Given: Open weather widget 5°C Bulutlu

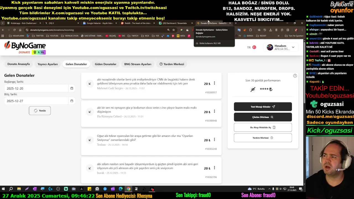Looking at the screenshot, I should pos(256,189).
